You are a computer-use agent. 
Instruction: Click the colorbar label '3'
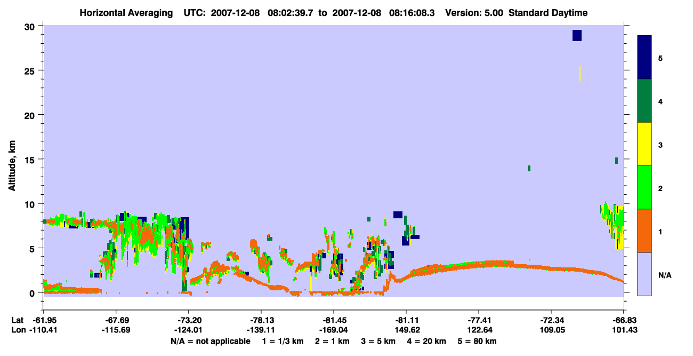pyautogui.click(x=660, y=145)
